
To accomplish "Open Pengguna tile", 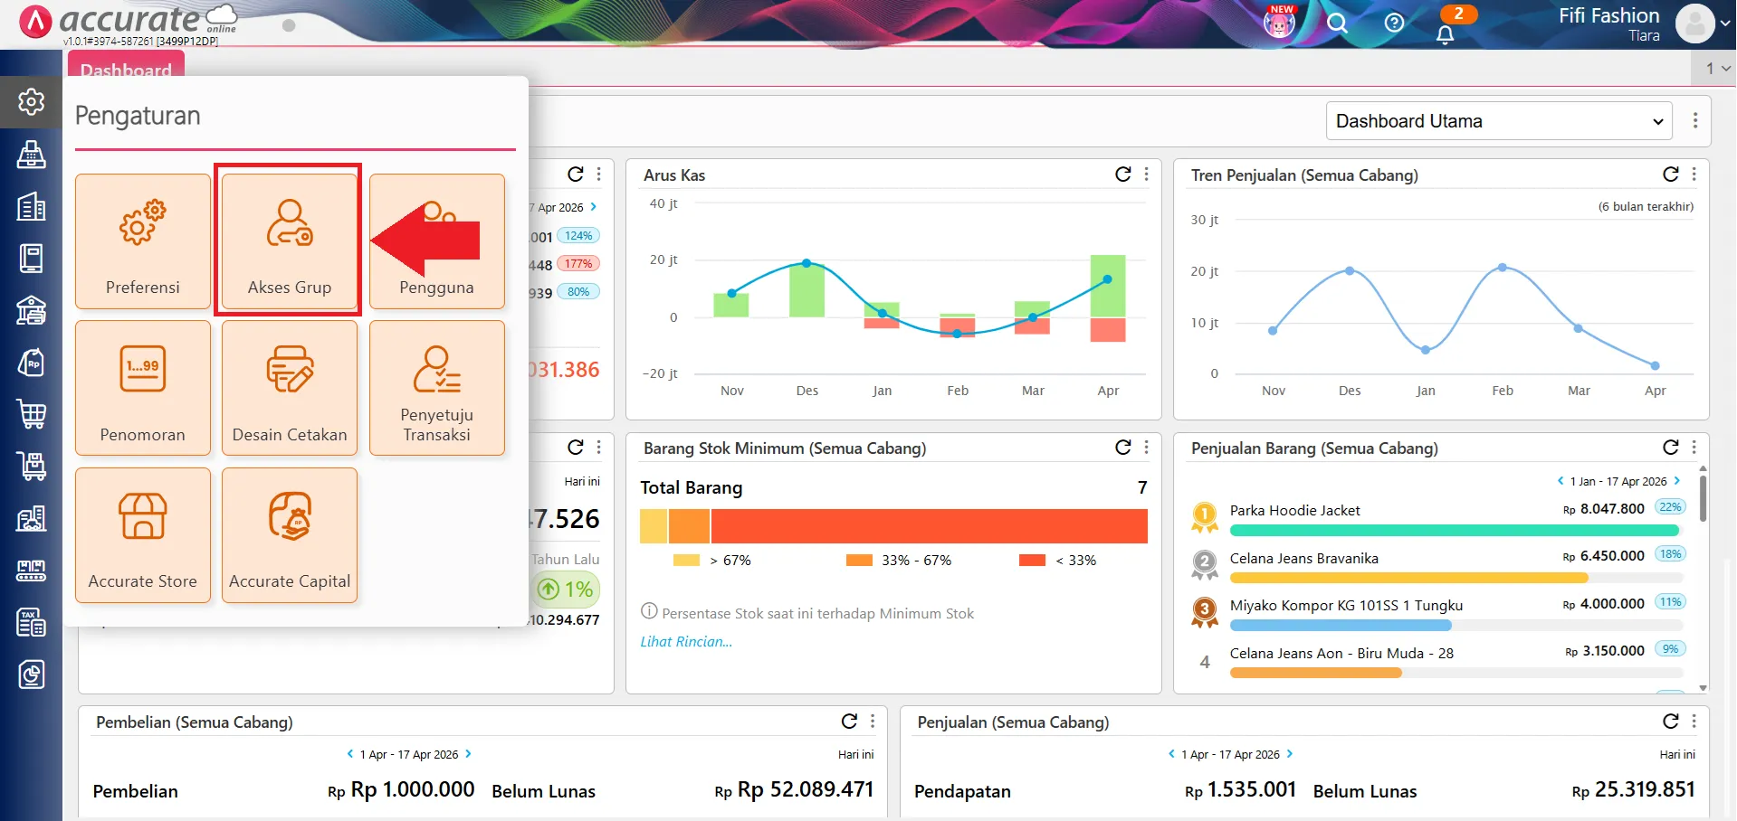I will [436, 241].
